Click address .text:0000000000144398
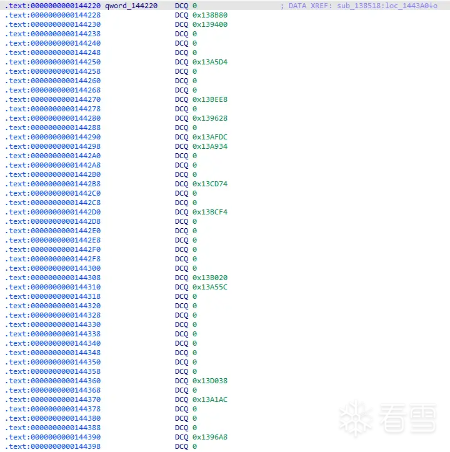The height and width of the screenshot is (452, 450). 52,446
